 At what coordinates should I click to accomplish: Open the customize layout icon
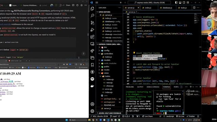click(188, 2)
